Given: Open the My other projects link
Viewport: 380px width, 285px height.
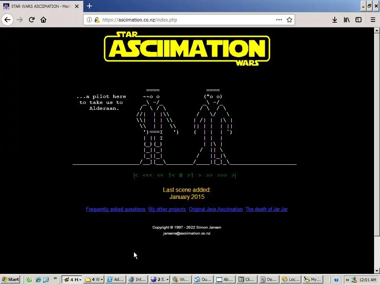Looking at the screenshot, I should pos(167,209).
